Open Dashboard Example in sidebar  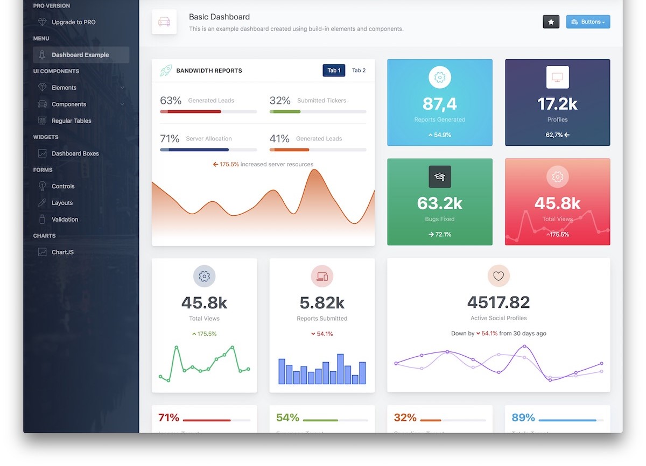click(x=80, y=55)
